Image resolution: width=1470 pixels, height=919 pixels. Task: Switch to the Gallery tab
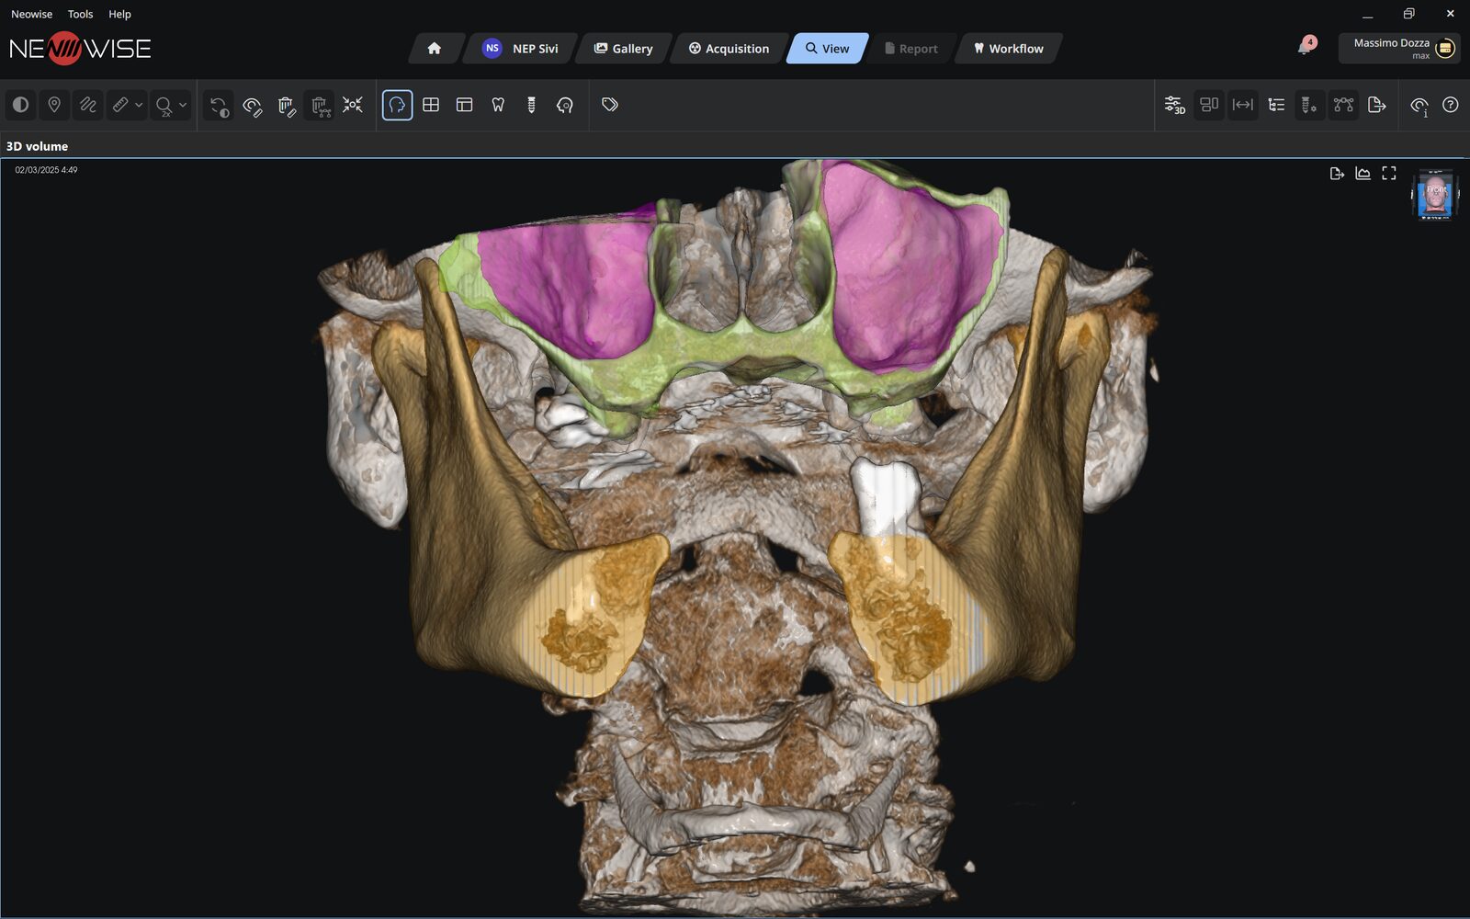tap(623, 49)
